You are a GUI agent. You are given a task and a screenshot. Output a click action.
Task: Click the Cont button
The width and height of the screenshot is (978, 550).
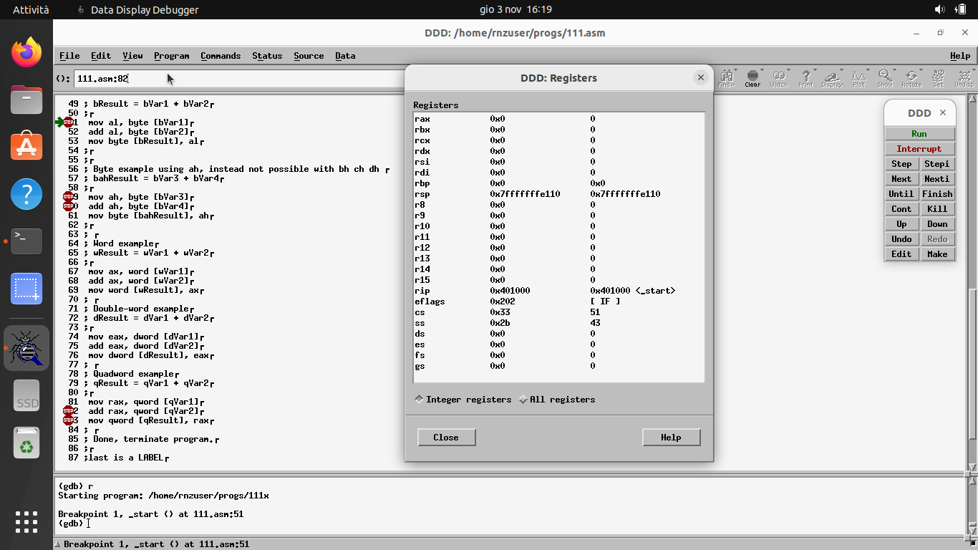901,209
